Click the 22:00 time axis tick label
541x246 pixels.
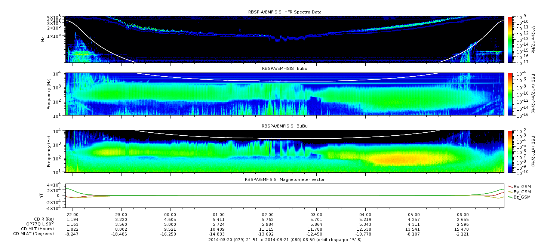click(72, 215)
